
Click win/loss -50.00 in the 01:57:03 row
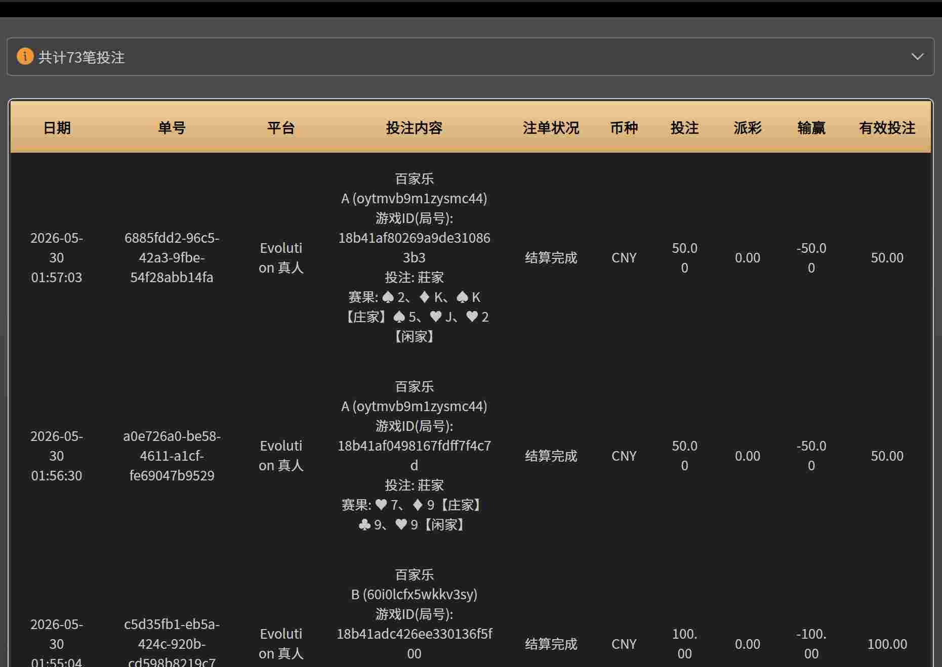click(x=811, y=257)
